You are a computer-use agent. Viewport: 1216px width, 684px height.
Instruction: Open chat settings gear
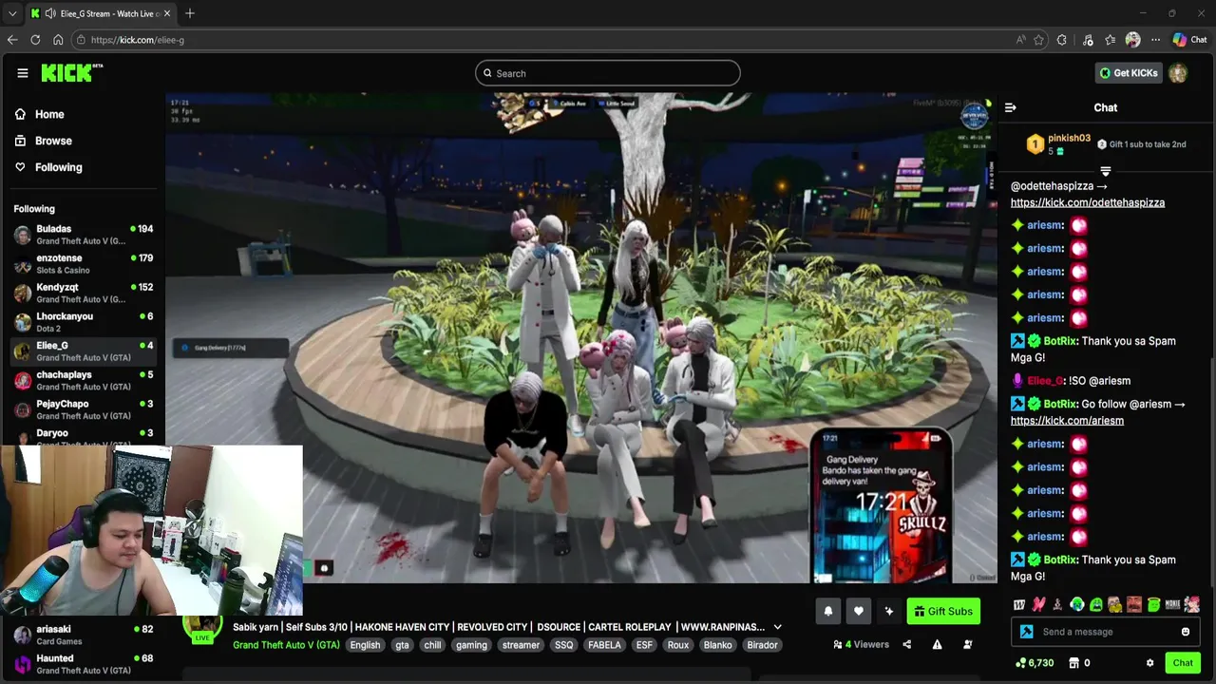coord(1149,663)
